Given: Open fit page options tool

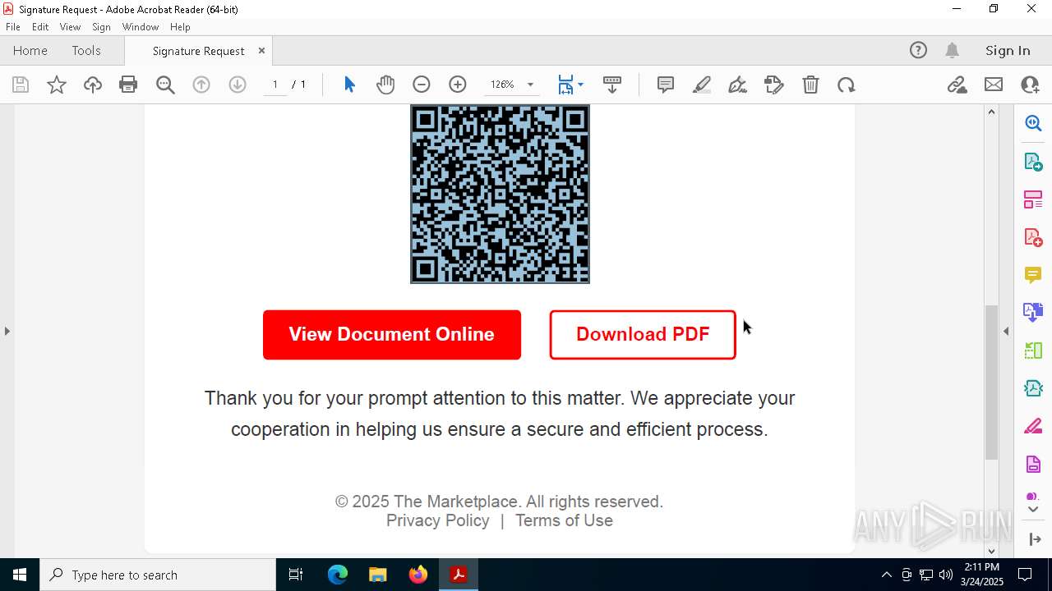Looking at the screenshot, I should (x=565, y=85).
